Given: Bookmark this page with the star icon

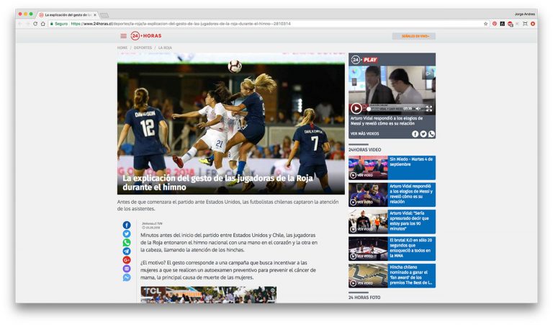Looking at the screenshot, I should [485, 23].
